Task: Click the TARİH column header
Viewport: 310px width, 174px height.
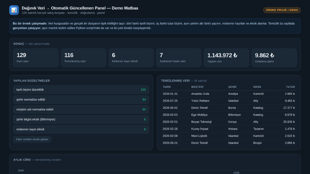Action: (167, 87)
